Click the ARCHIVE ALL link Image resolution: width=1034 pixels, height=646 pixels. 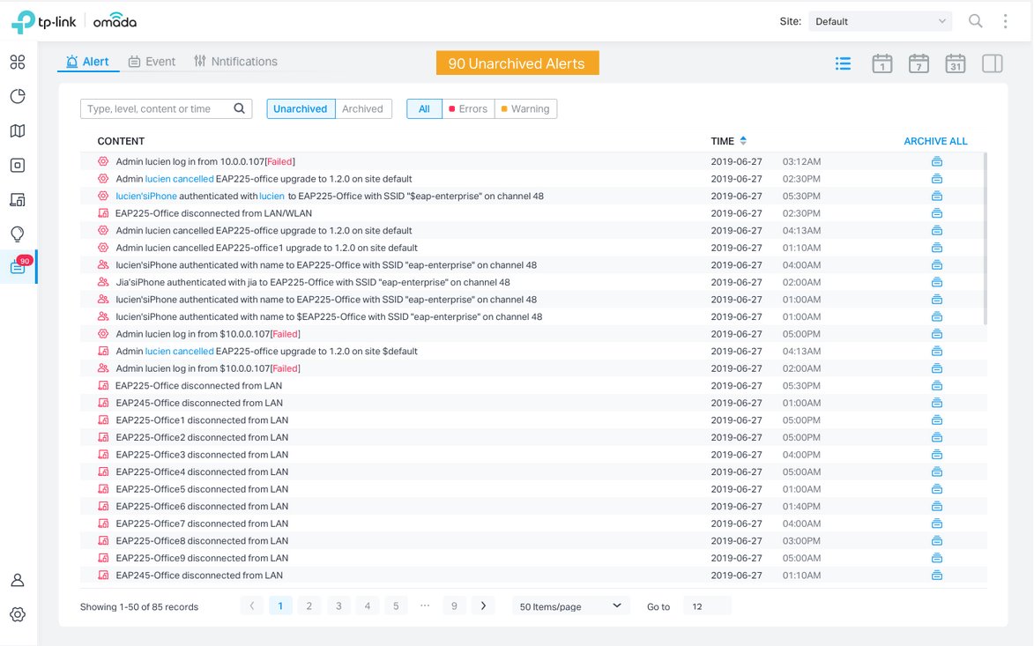[935, 141]
